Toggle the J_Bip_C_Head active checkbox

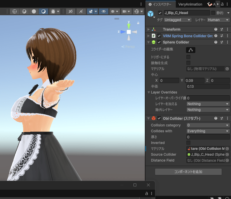coord(160,13)
